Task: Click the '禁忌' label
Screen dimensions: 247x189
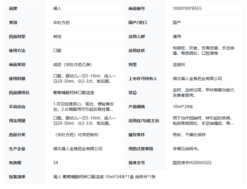Action: point(132,93)
